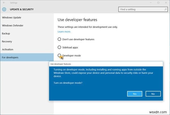
Task: Open the Learn more link
Action: [x=64, y=32]
